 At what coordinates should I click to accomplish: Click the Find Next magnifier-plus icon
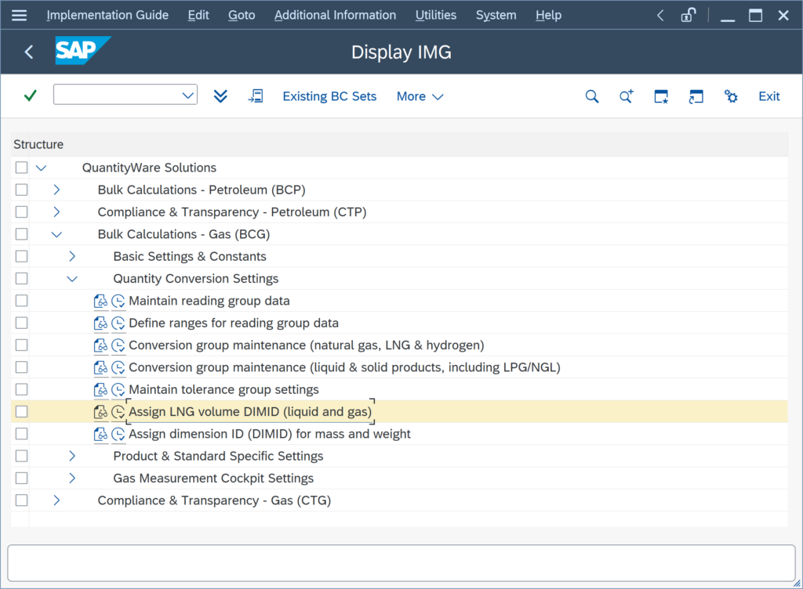pyautogui.click(x=627, y=96)
